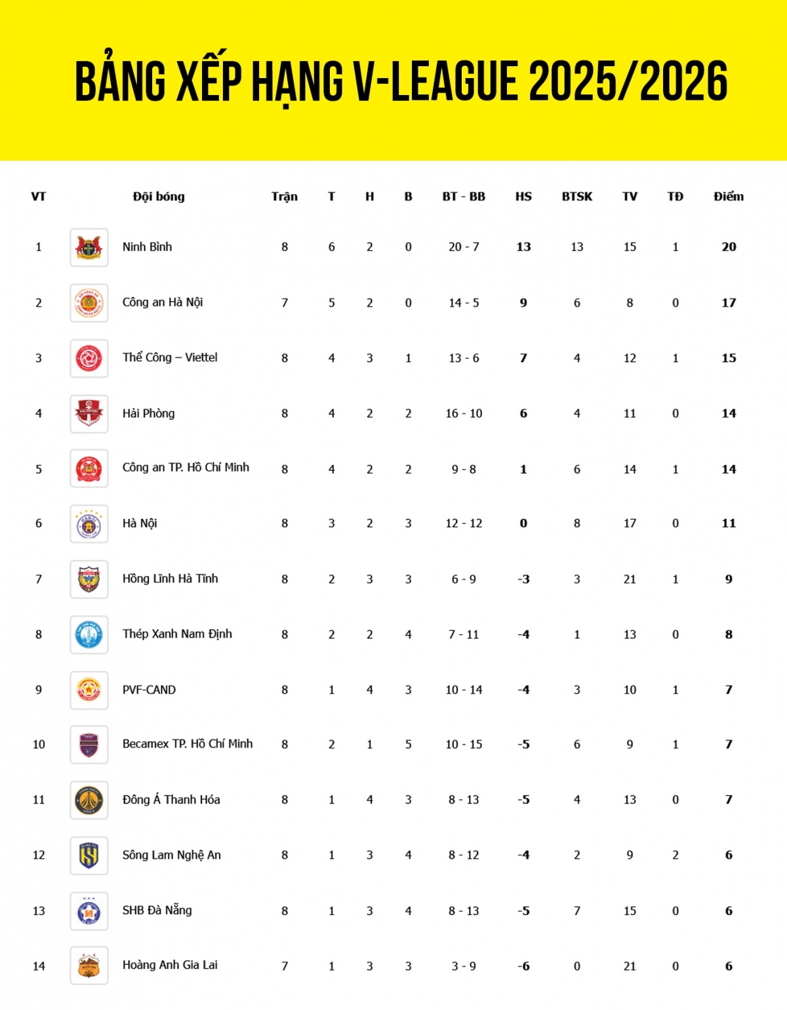Click the Hoàng Anh Gia Lai crest
The width and height of the screenshot is (787, 1010).
tap(89, 966)
